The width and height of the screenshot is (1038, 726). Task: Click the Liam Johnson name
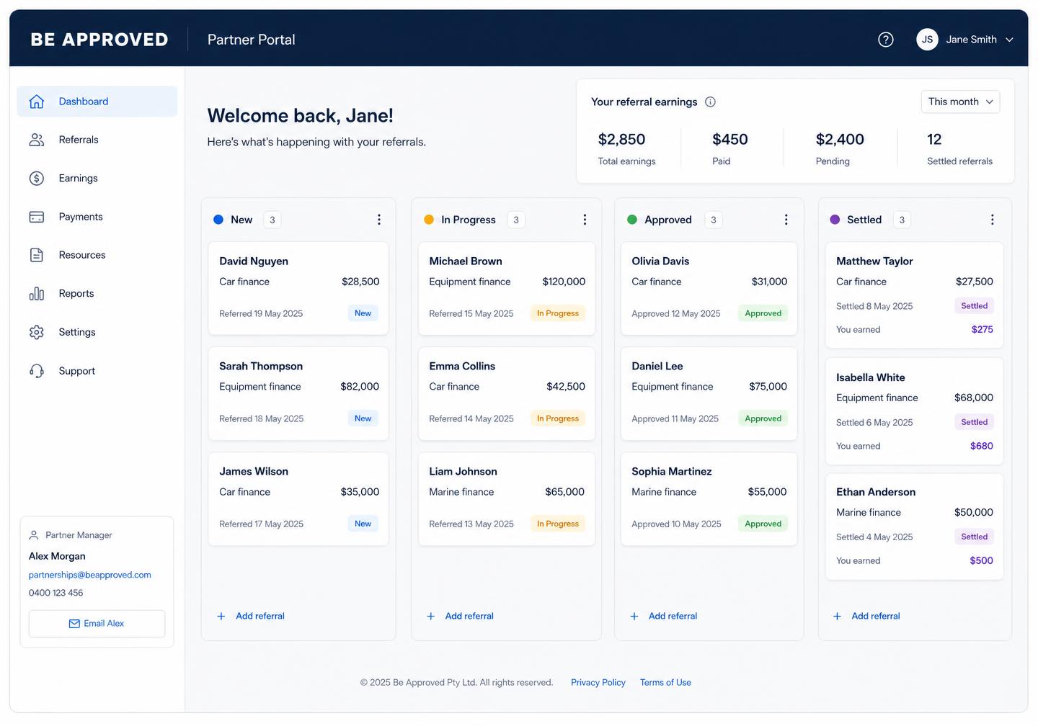pos(463,472)
